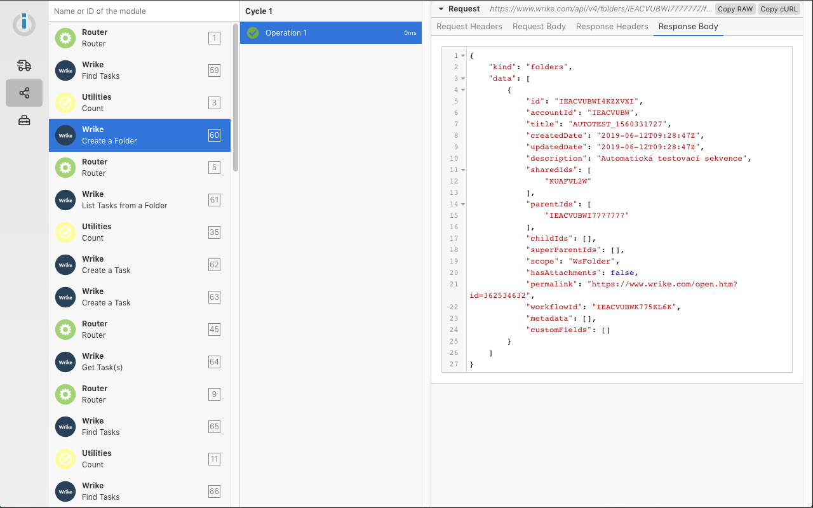Switch to Request Body tab

click(539, 27)
